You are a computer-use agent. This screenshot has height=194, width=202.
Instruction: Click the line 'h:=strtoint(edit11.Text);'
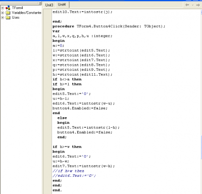[x=82, y=74]
